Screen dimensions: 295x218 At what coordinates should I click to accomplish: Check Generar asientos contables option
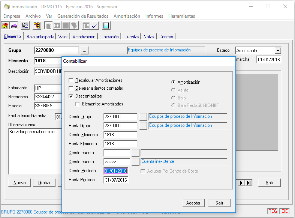coord(71,88)
